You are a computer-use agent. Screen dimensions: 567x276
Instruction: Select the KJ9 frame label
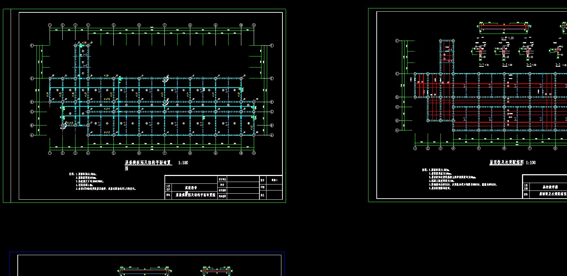click(x=106, y=76)
